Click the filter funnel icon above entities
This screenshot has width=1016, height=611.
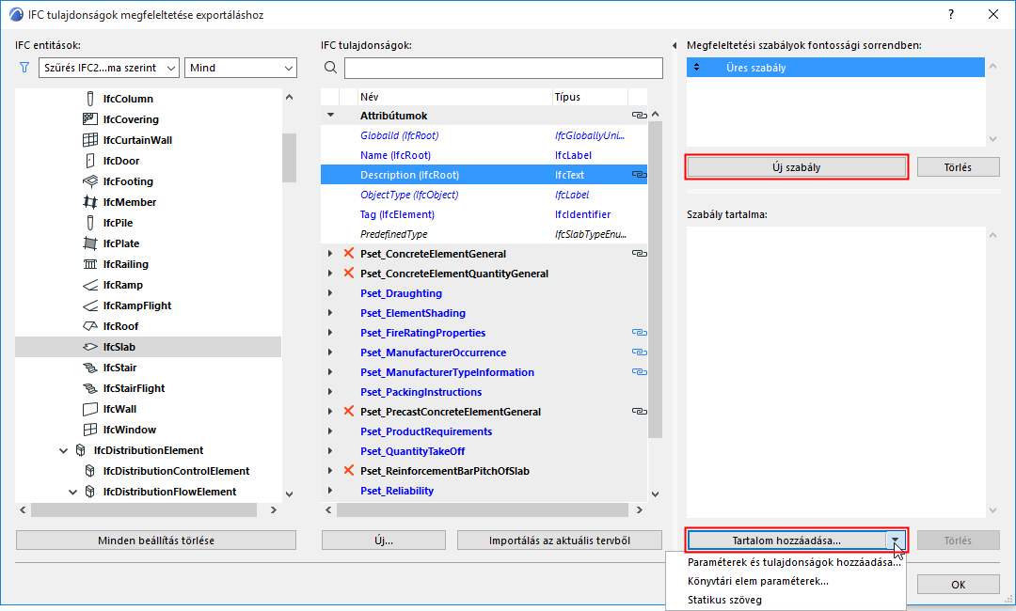click(x=24, y=68)
